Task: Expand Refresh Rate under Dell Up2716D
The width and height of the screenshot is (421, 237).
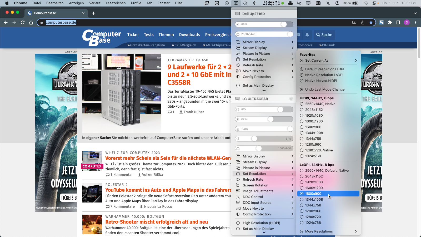Action: click(264, 65)
